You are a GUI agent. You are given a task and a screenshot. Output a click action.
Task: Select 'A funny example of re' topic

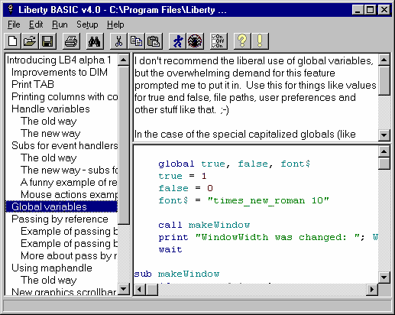point(69,183)
